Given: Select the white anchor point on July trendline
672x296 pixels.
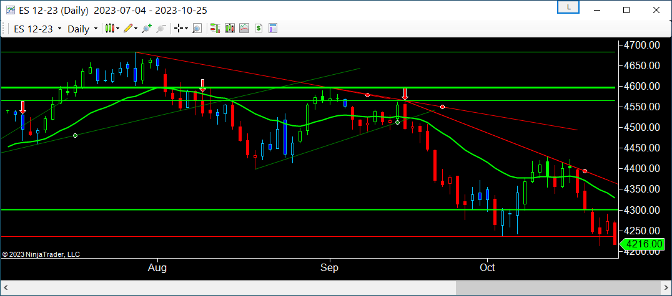Looking at the screenshot, I should tap(76, 136).
